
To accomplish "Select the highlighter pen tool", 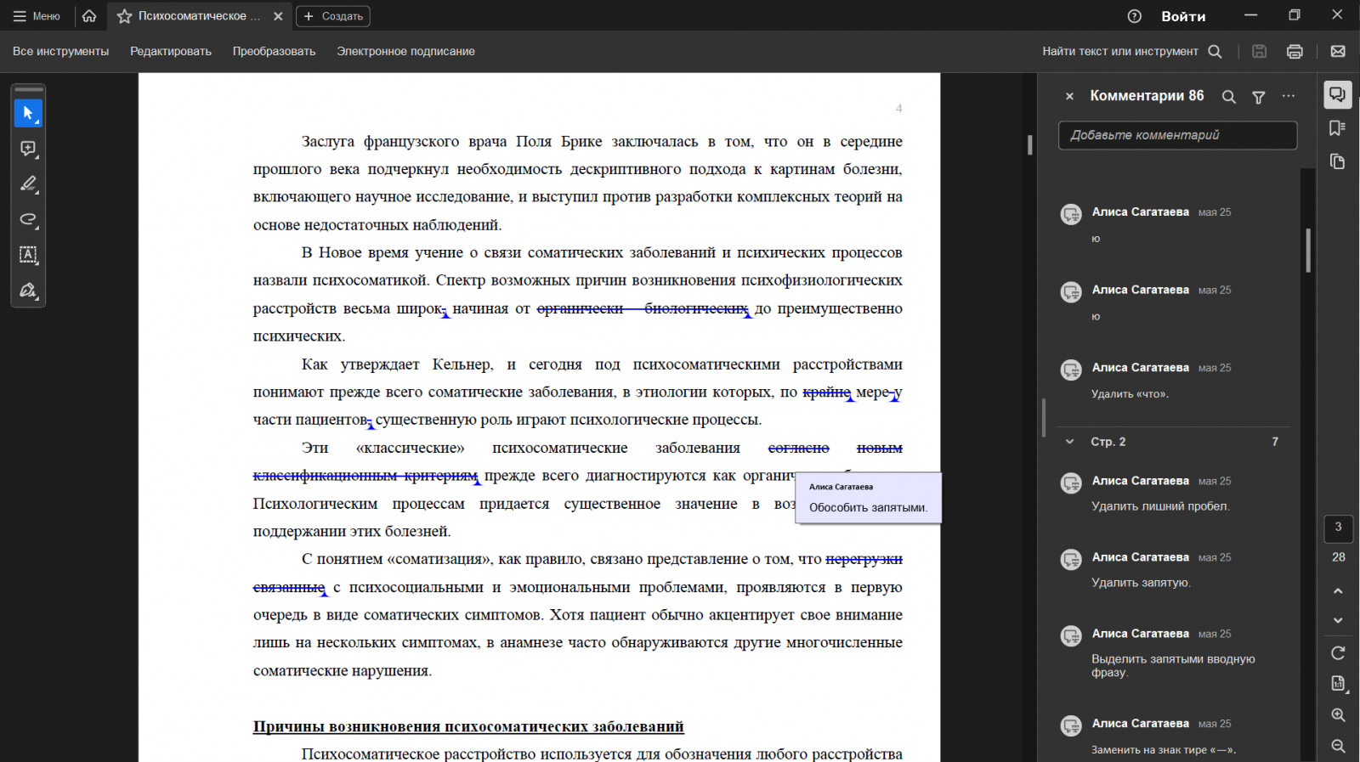I will 28,183.
